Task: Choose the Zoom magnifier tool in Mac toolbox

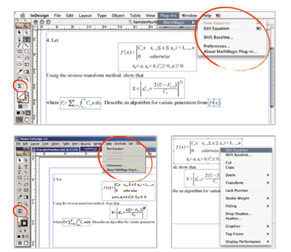Action: click(x=27, y=79)
